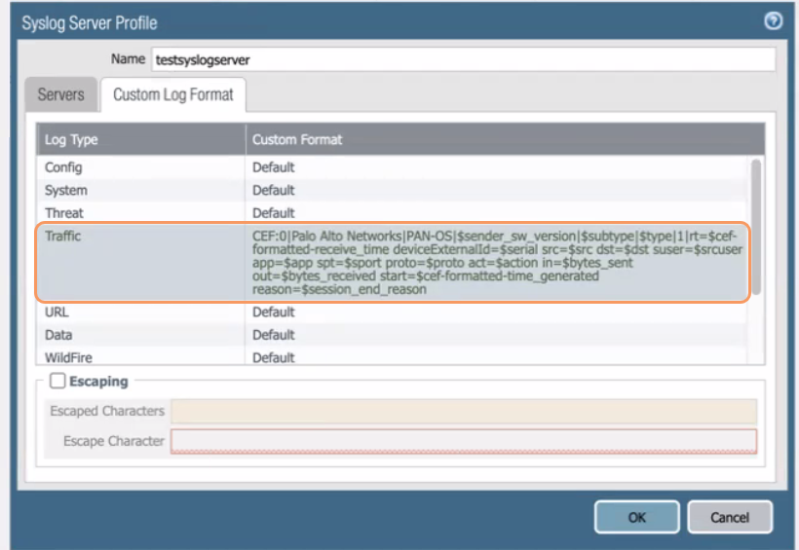Enable the Escaping checkbox
799x550 pixels.
pos(57,382)
